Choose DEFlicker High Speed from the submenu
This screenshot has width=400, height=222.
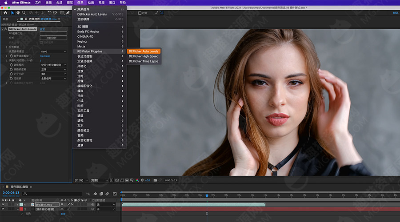click(x=143, y=56)
